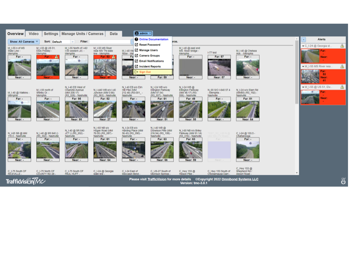Follow the Omnibond Systems LLC link
Viewport: 360px width, 270px height.
click(x=240, y=179)
